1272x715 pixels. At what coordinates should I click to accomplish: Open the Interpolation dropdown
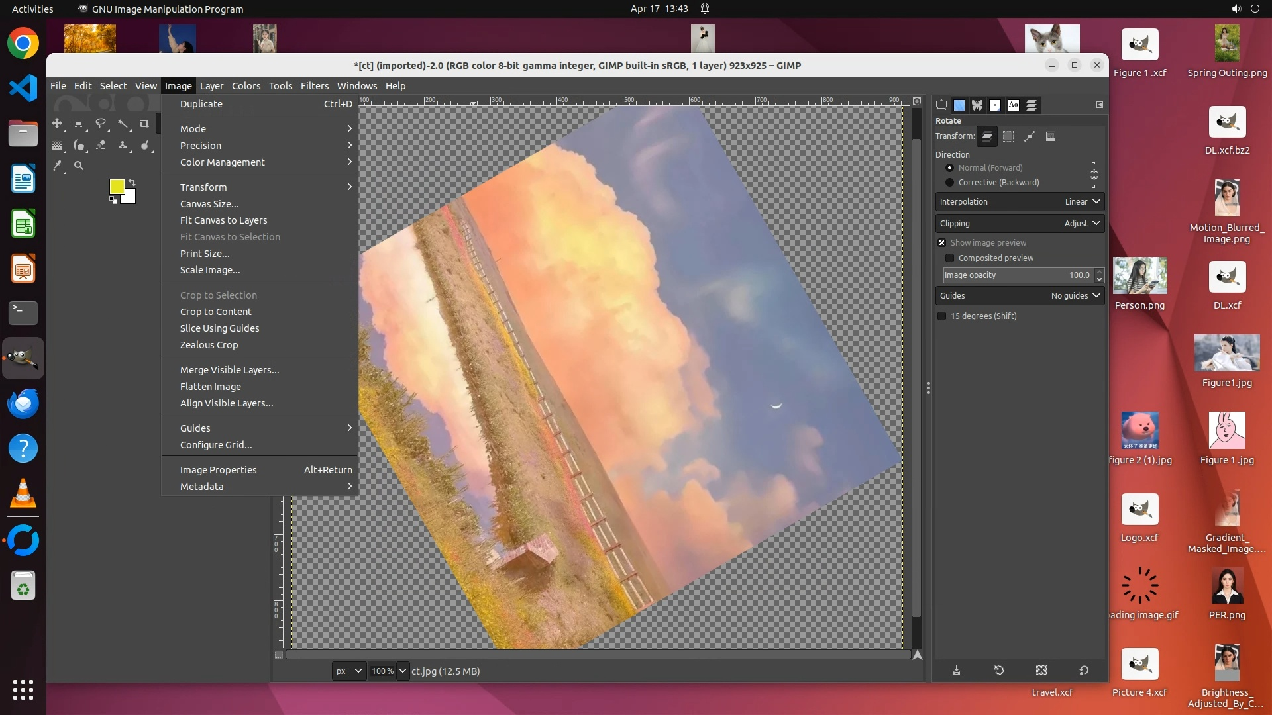[1020, 202]
